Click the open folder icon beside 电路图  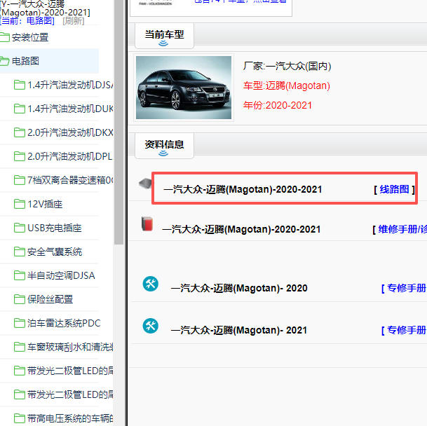click(5, 61)
